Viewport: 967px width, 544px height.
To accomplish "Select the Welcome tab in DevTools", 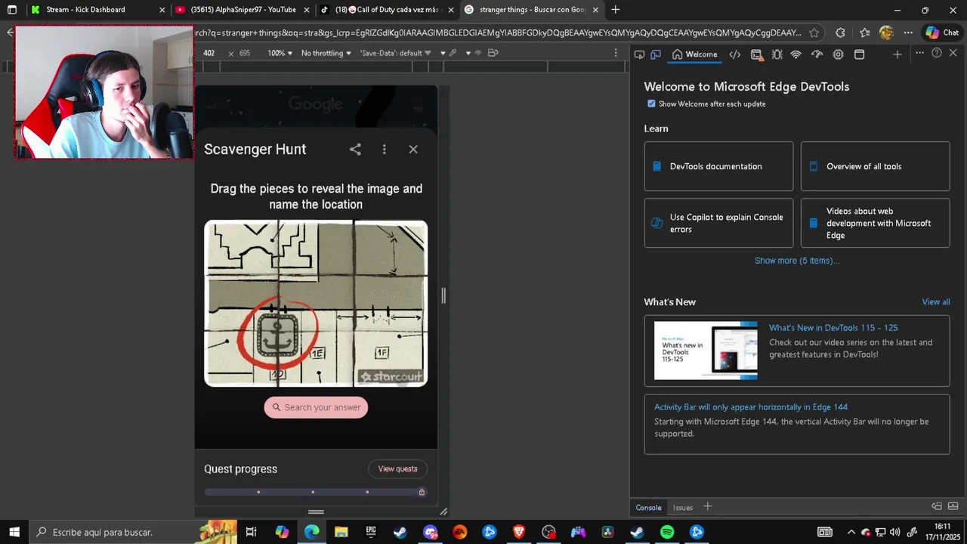I will (x=694, y=54).
